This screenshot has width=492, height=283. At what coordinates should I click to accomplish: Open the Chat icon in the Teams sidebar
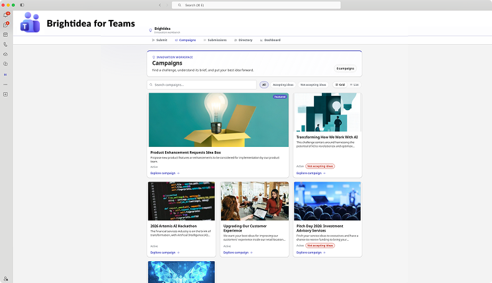[6, 25]
